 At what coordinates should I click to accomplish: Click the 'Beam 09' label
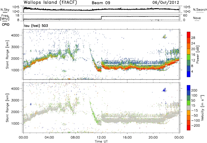click(101, 3)
